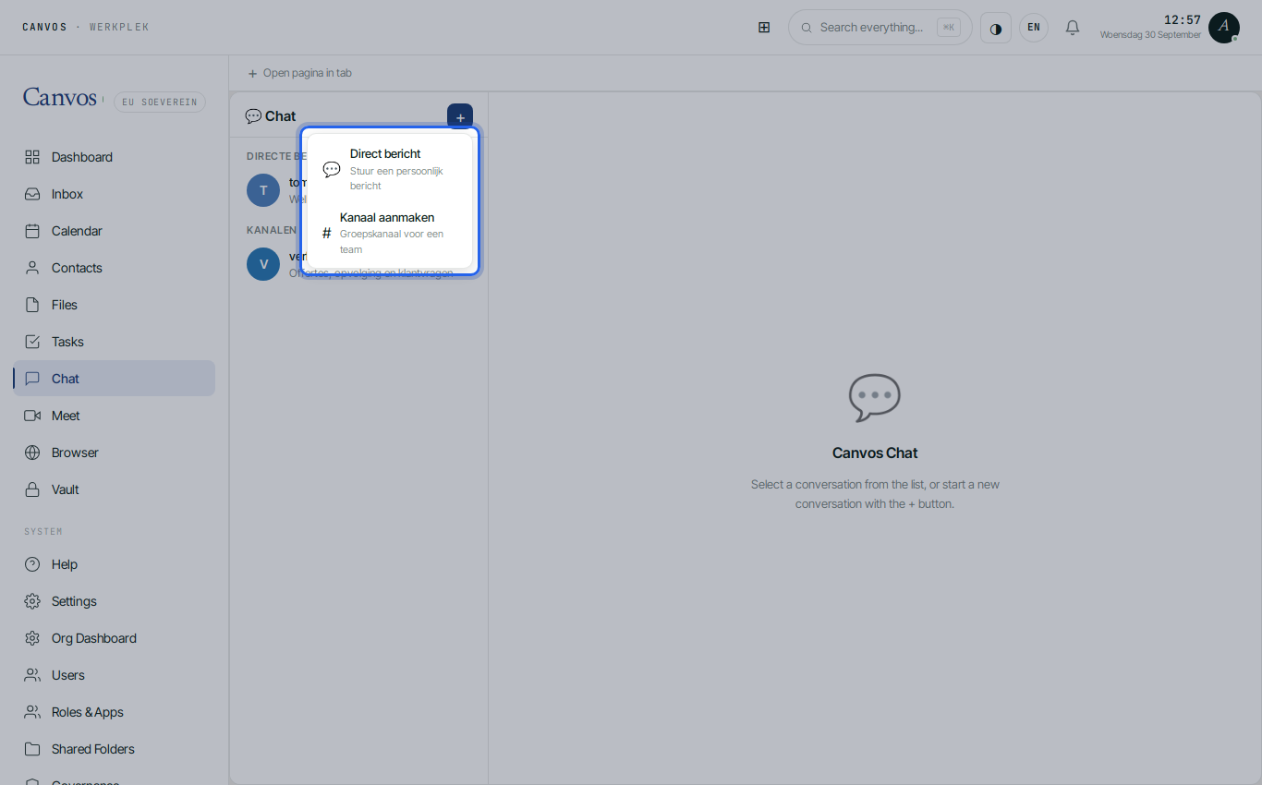Open Users management page
This screenshot has width=1262, height=785.
[x=114, y=675]
